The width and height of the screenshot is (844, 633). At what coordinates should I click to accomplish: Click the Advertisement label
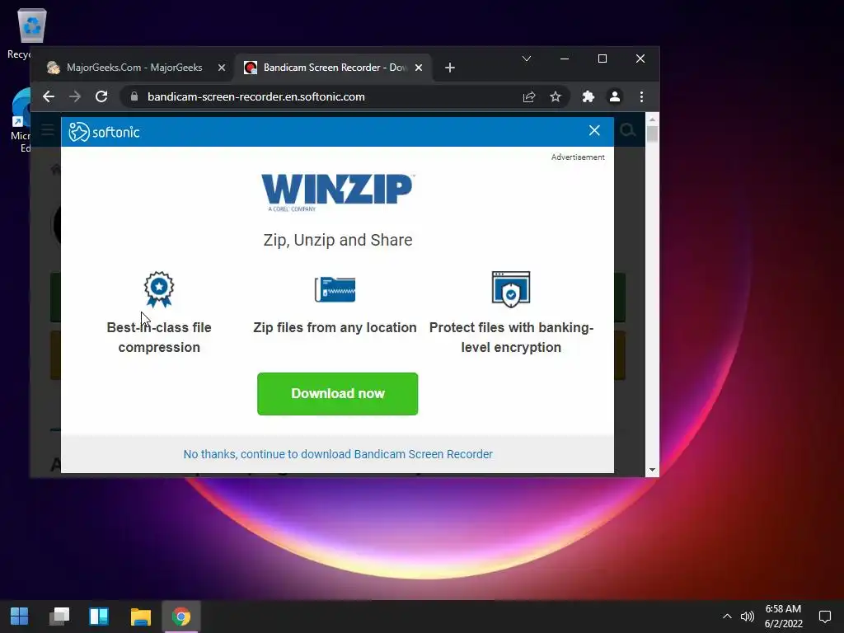578,157
